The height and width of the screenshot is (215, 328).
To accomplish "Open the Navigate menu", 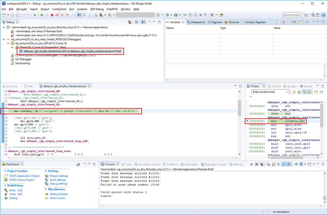I will tap(22, 9).
